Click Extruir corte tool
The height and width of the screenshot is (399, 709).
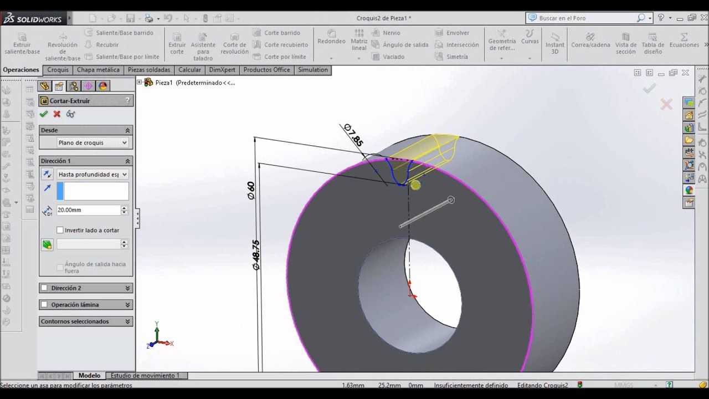(x=177, y=44)
